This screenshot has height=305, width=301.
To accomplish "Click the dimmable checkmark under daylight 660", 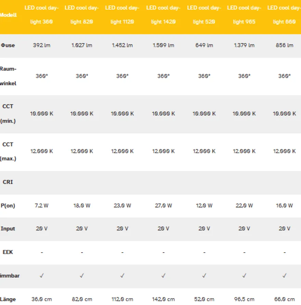I will click(285, 276).
